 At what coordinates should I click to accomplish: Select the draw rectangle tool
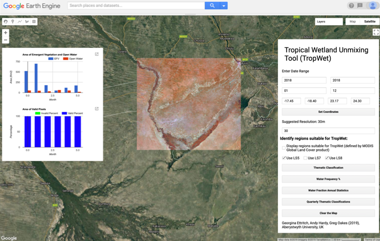pos(34,22)
